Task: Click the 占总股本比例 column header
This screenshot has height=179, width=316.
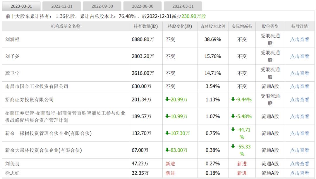Action: pos(213,26)
